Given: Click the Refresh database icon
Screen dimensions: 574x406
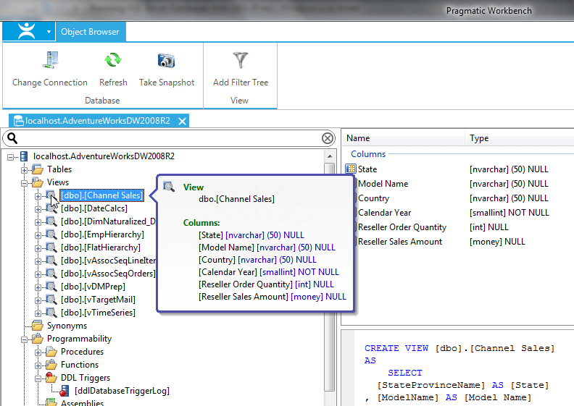Looking at the screenshot, I should [x=113, y=60].
